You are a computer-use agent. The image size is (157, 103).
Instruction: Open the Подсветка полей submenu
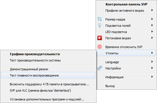click(126, 26)
